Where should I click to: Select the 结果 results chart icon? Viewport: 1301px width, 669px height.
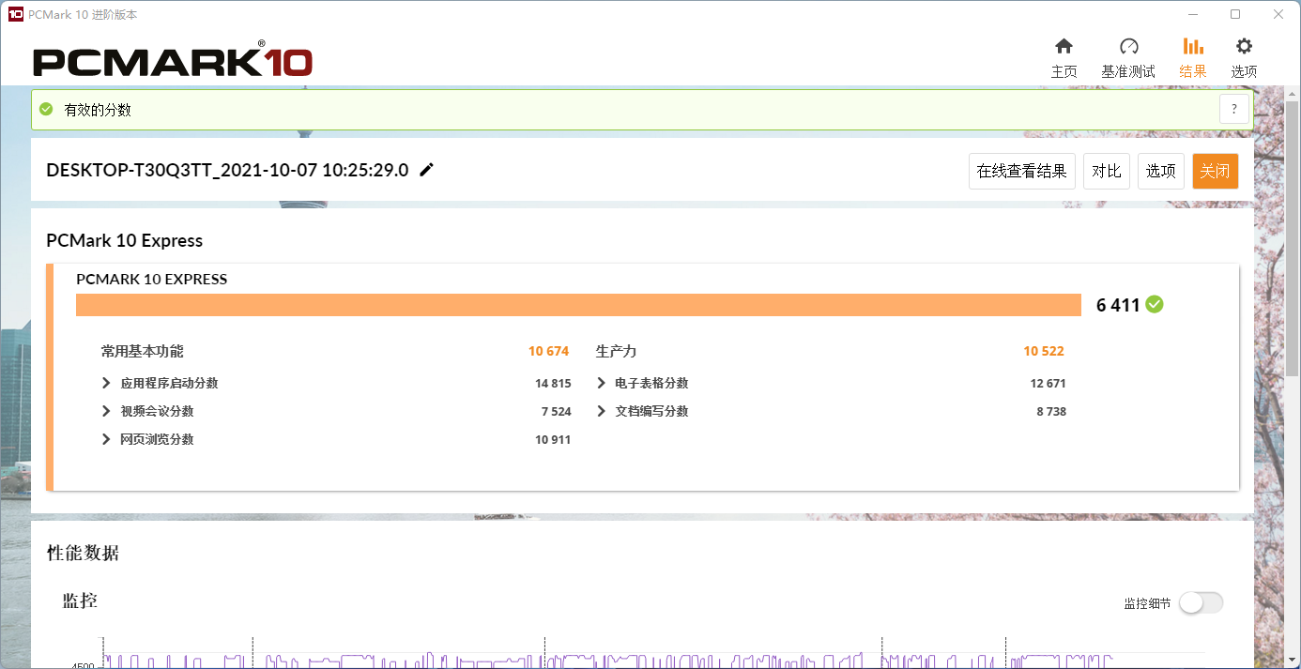click(x=1193, y=47)
